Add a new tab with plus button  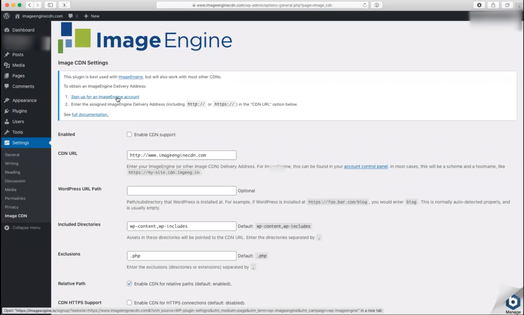tap(519, 6)
